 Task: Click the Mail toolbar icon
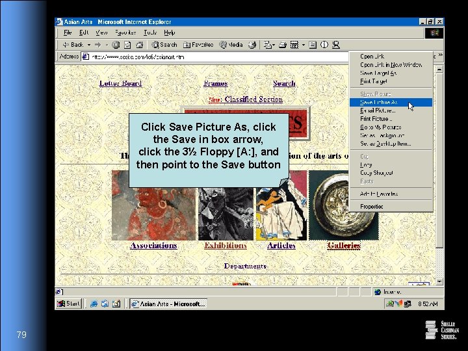pos(267,45)
